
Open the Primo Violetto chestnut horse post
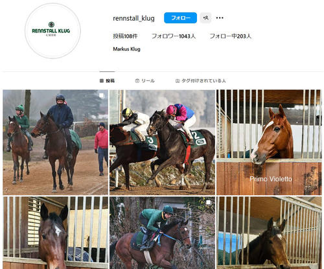pyautogui.click(x=269, y=142)
